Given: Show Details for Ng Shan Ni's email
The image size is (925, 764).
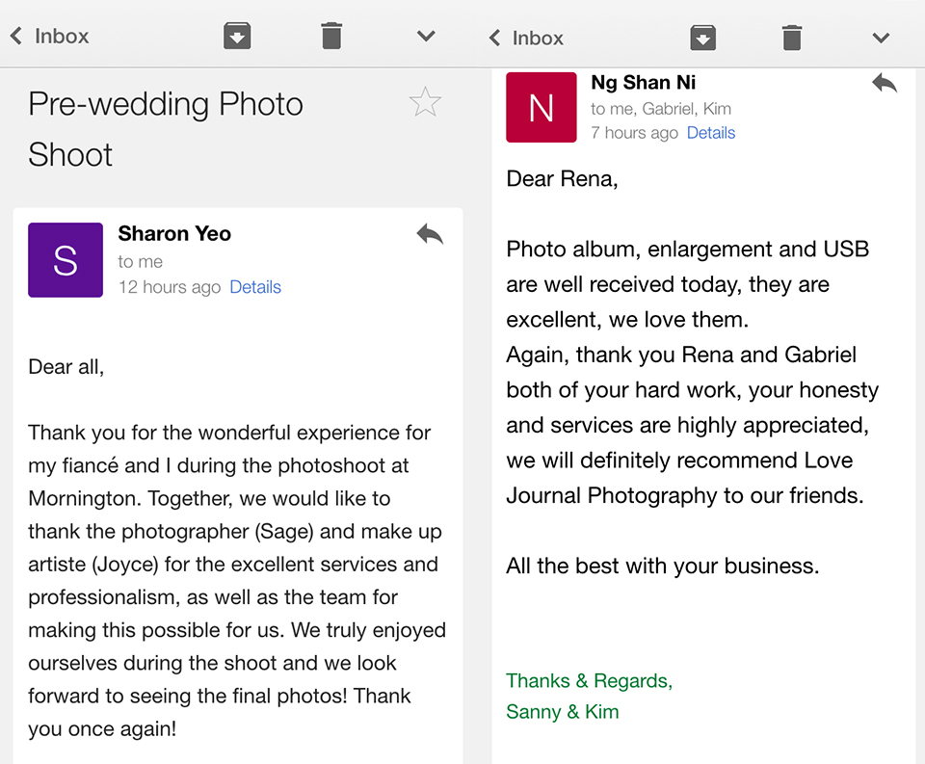Looking at the screenshot, I should point(711,133).
